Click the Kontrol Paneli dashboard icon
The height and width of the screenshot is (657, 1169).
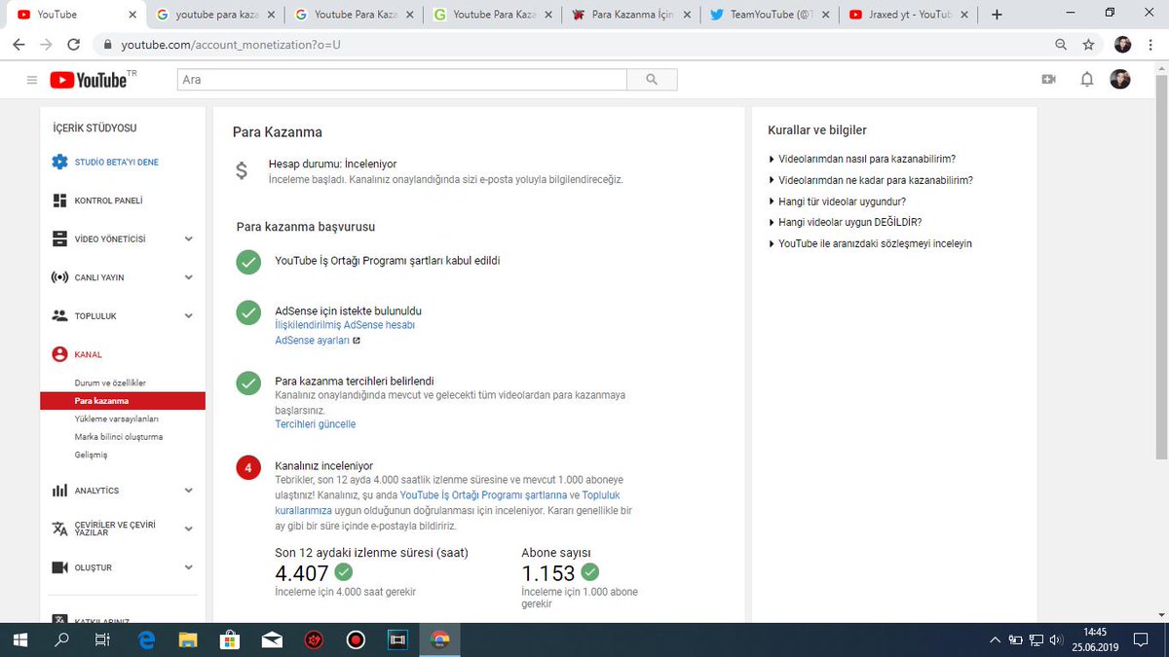pos(59,201)
